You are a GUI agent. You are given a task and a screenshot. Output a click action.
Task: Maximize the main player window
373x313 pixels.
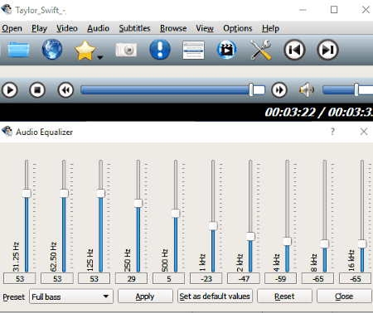334,10
